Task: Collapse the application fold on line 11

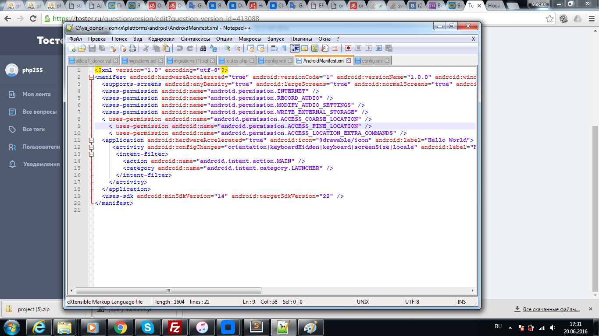Action: [x=91, y=140]
